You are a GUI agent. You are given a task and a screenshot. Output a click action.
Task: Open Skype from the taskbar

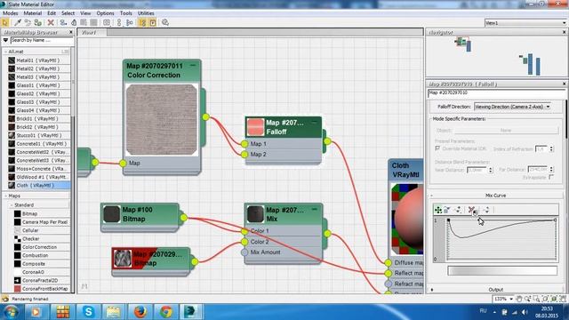(88, 312)
